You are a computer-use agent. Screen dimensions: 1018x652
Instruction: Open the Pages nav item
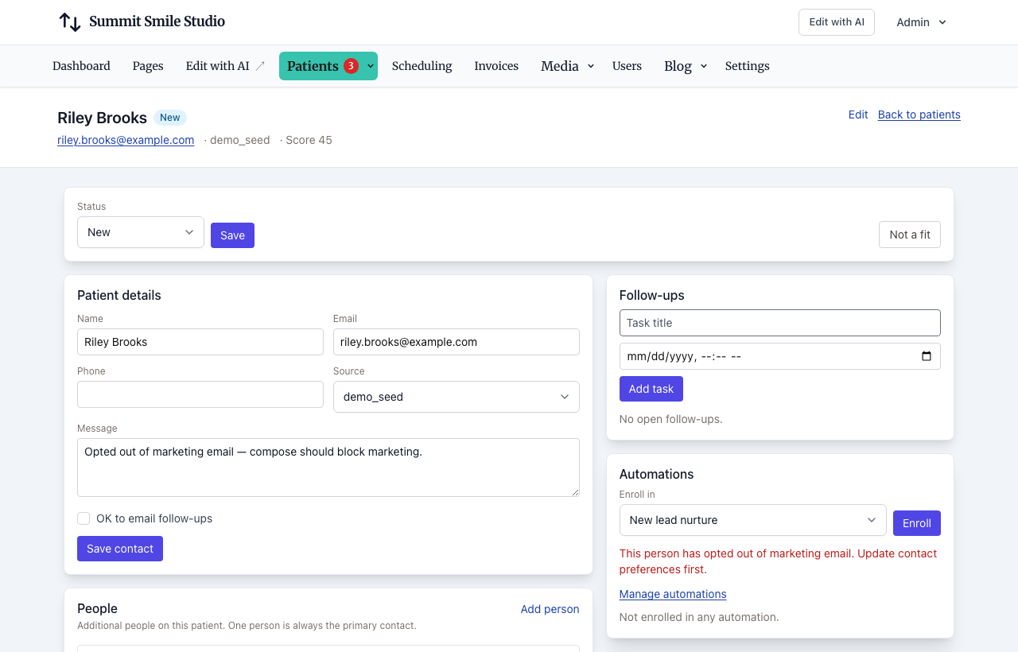tap(148, 66)
